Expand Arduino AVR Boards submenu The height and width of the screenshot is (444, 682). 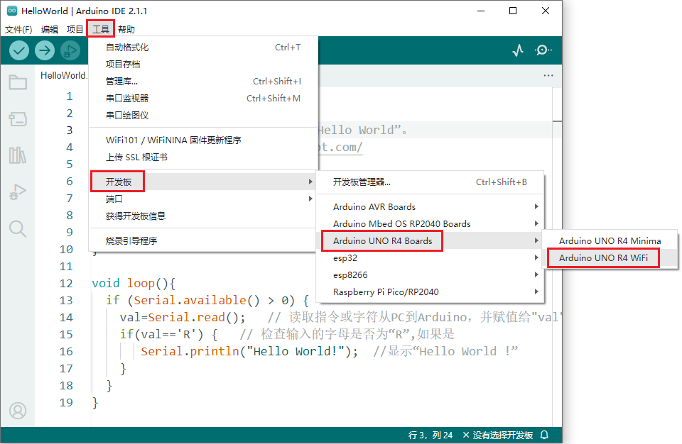[430, 207]
